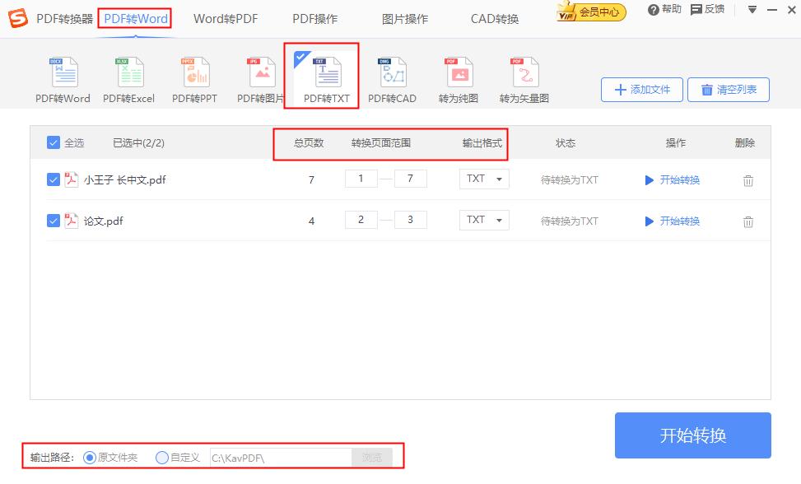801x484 pixels.
Task: Switch to the PDF转Word top tab
Action: point(135,19)
